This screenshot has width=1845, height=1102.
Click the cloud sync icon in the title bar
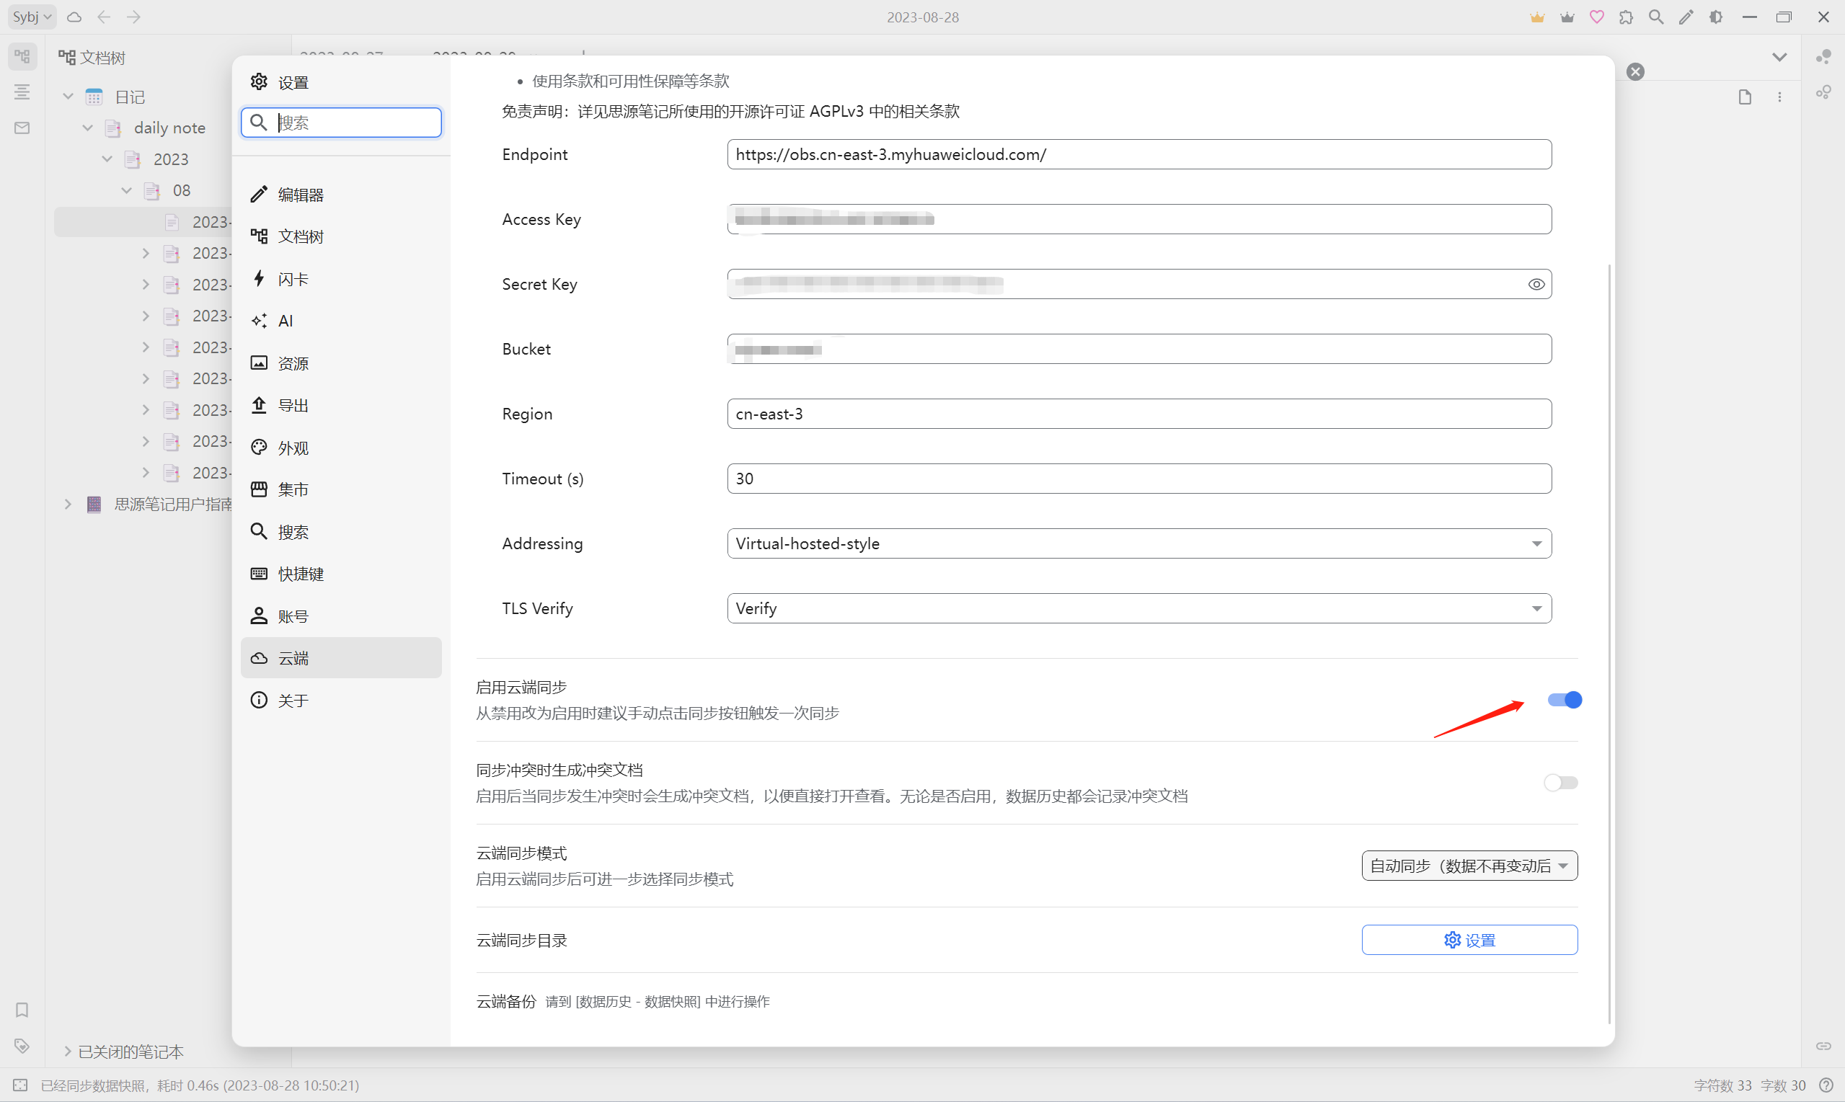[74, 17]
